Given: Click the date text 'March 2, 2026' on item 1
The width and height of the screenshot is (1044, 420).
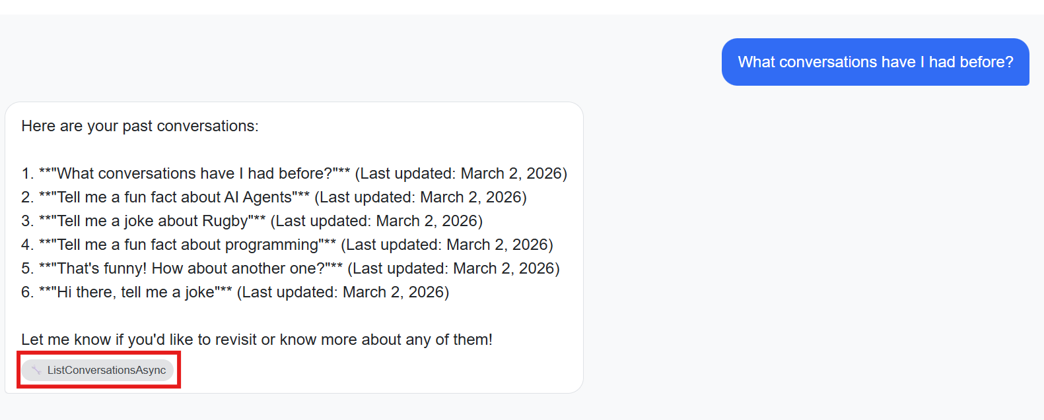Looking at the screenshot, I should 512,173.
